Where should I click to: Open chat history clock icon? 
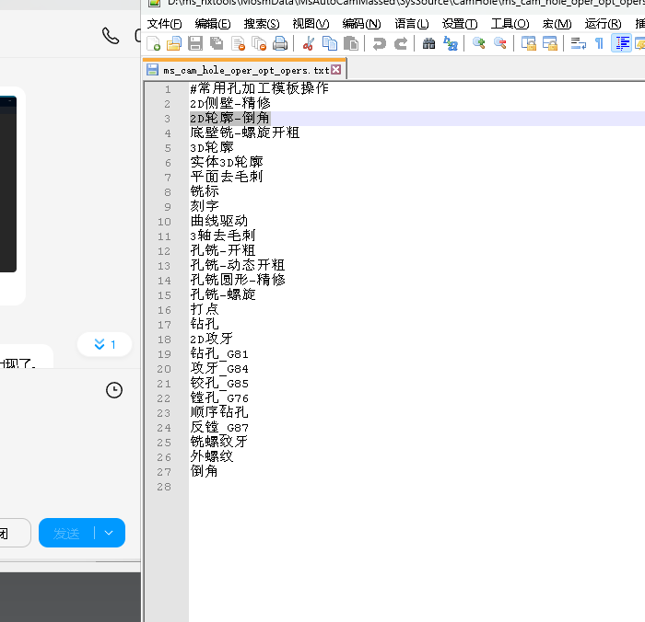pos(114,390)
